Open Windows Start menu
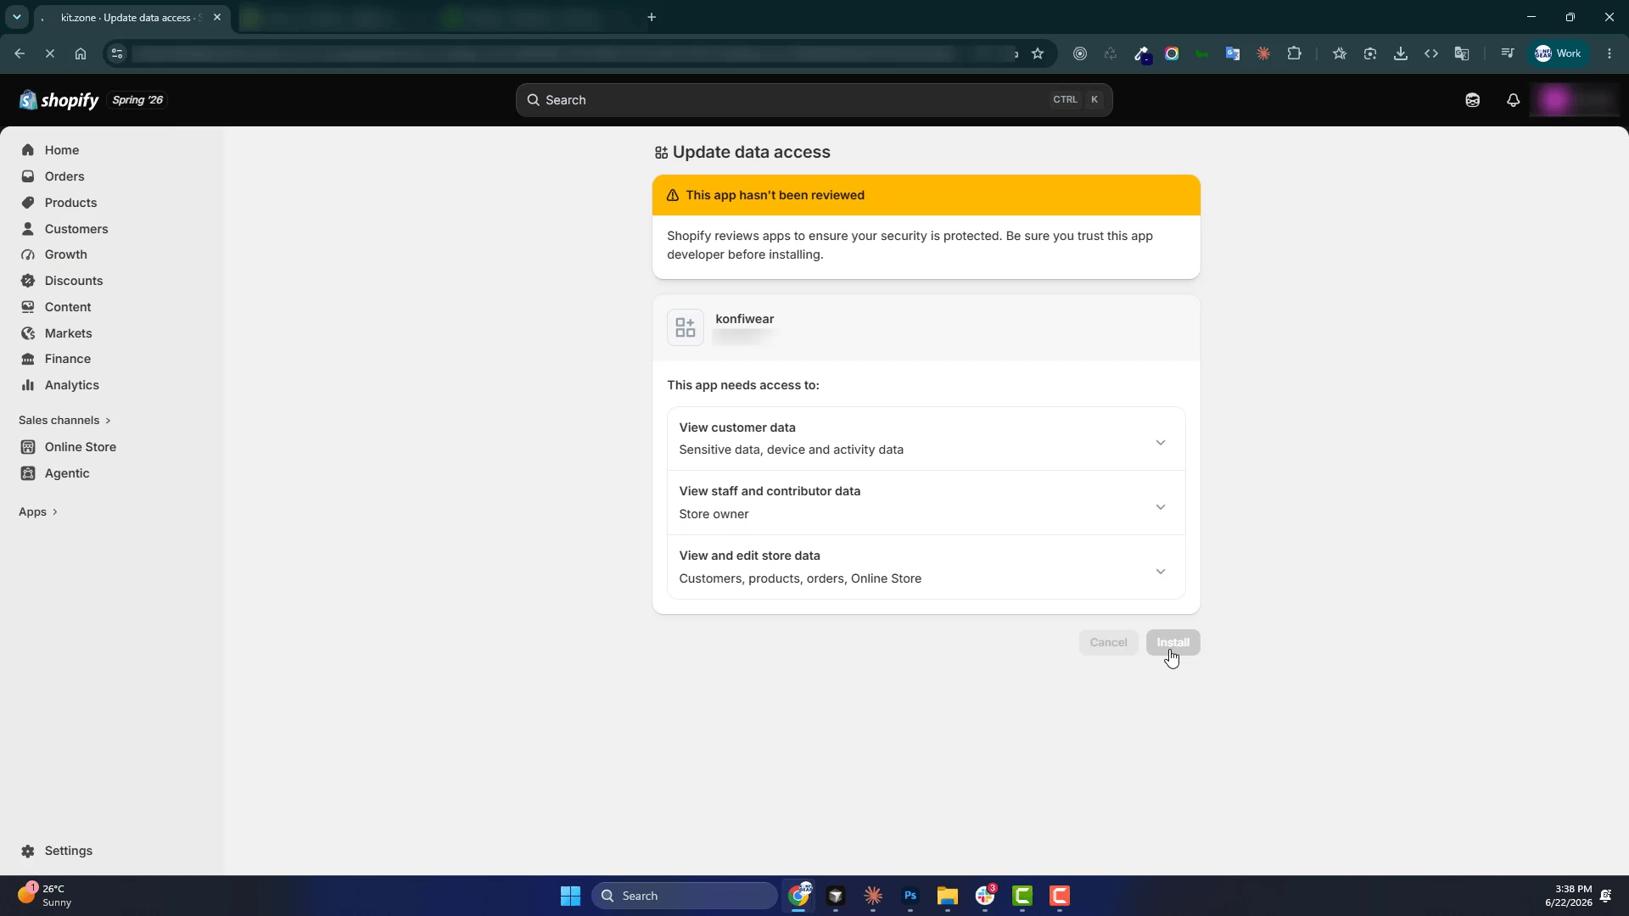The width and height of the screenshot is (1629, 916). point(570,896)
